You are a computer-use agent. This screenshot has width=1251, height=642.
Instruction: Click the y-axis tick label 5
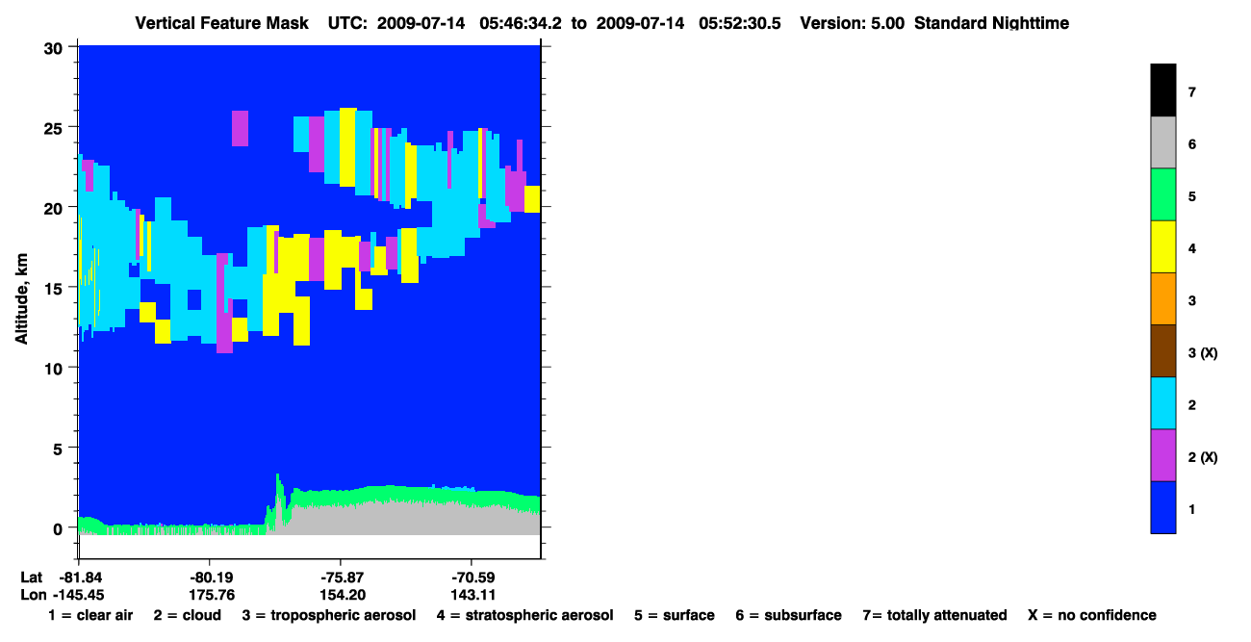60,448
